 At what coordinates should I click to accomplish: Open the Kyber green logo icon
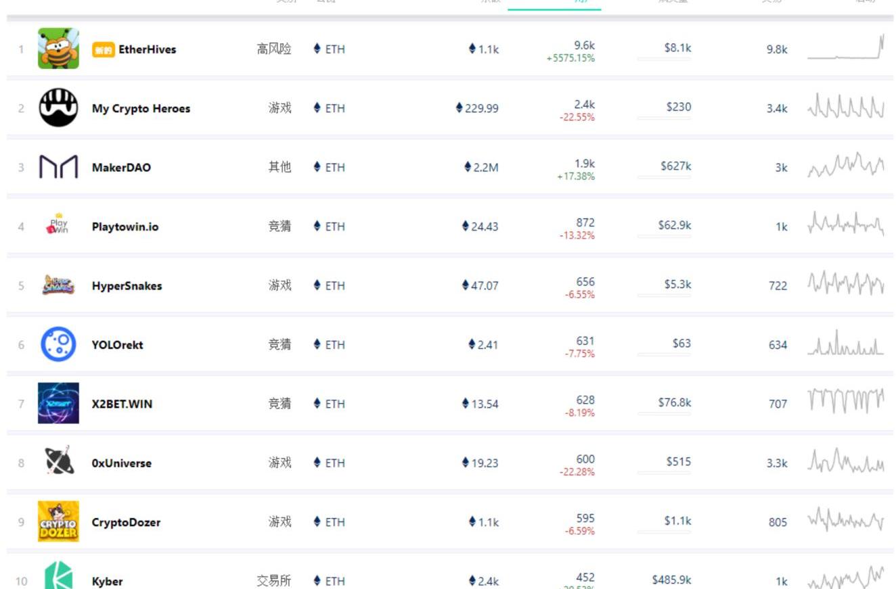coord(58,577)
